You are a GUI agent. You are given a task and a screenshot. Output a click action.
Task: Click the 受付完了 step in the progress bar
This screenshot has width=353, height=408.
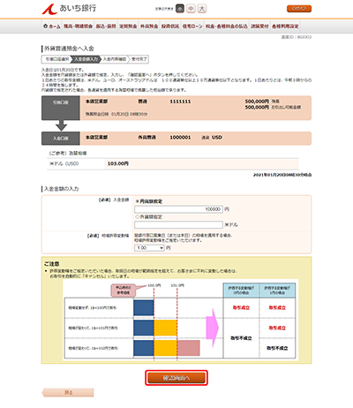pyautogui.click(x=139, y=59)
